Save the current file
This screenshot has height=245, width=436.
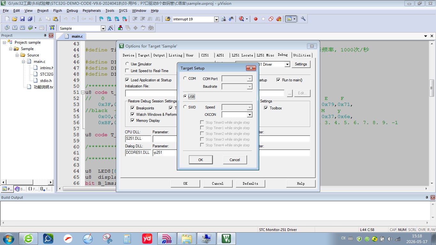pos(22,19)
